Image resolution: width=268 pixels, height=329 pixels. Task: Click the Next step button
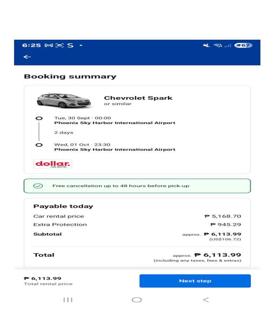[x=195, y=281]
